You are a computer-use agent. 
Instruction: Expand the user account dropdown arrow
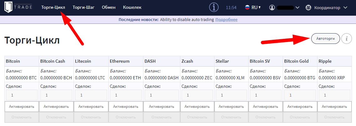(x=297, y=8)
